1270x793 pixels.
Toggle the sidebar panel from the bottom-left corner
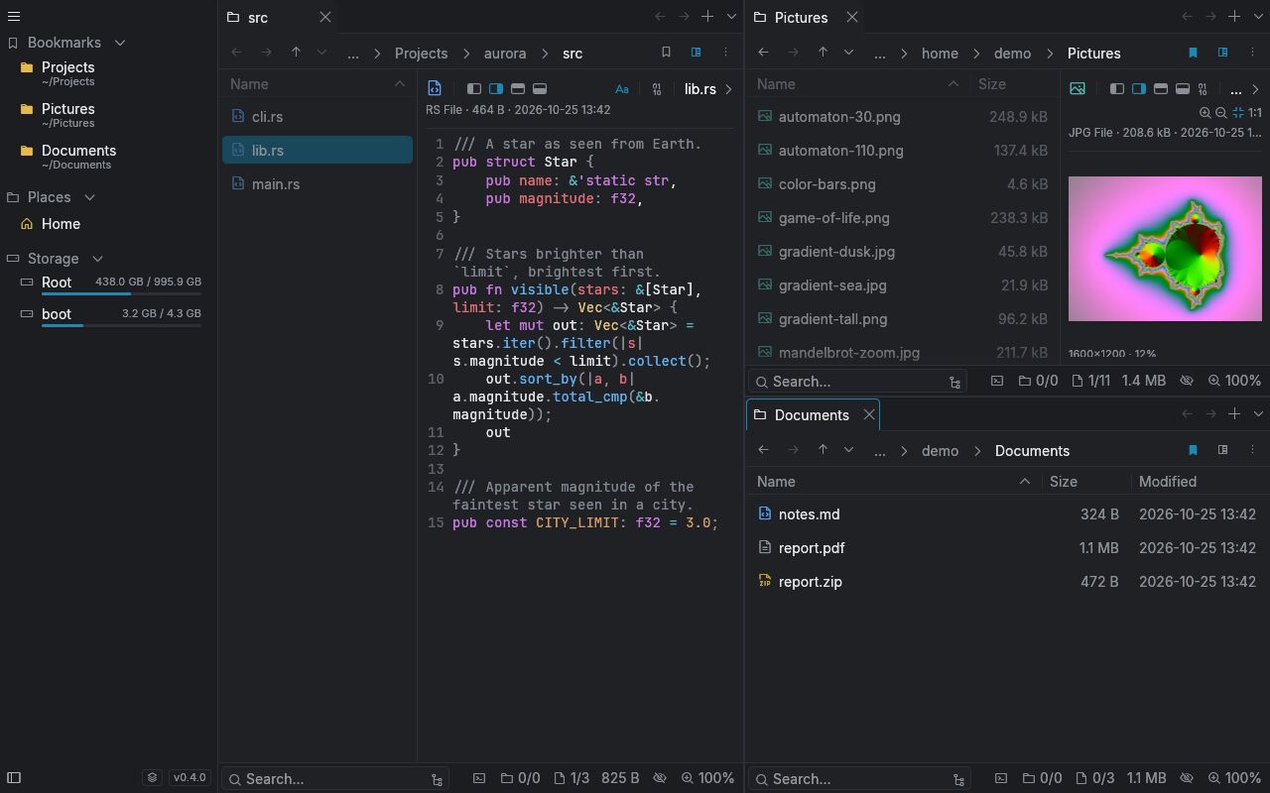click(x=14, y=778)
